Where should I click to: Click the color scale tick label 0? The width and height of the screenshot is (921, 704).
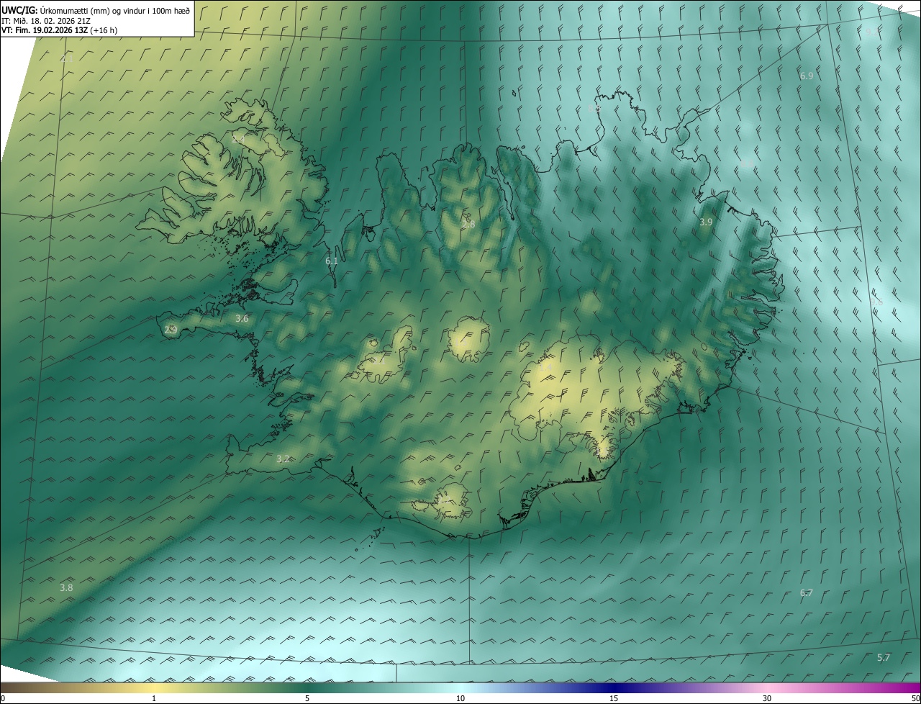coord(3,698)
